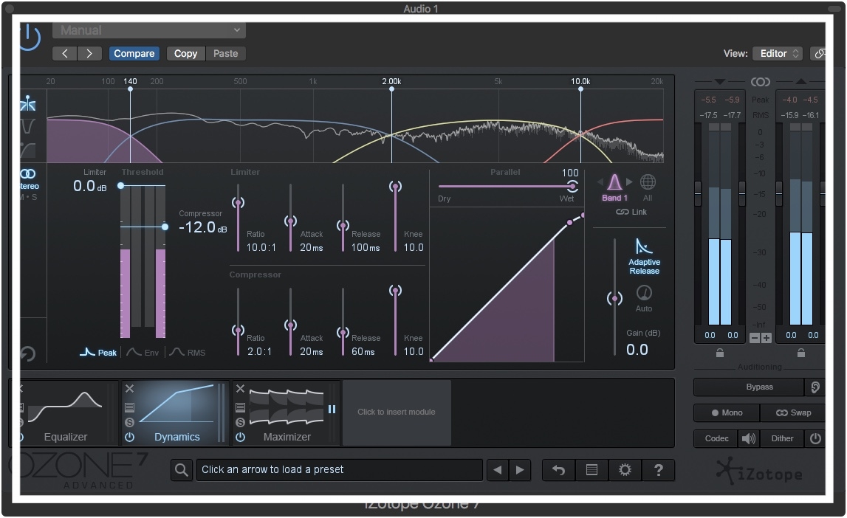Click the meter plus button
Viewport: 847px width, 518px height.
766,338
